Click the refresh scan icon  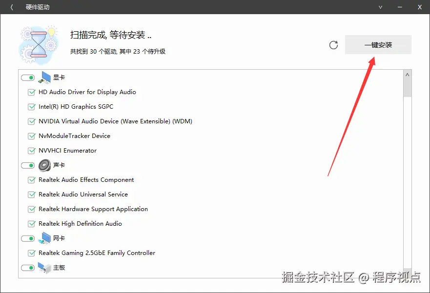333,45
